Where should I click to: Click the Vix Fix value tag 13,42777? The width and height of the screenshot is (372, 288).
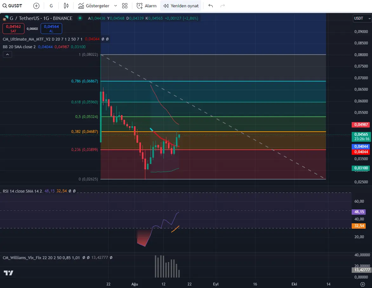[x=361, y=270]
